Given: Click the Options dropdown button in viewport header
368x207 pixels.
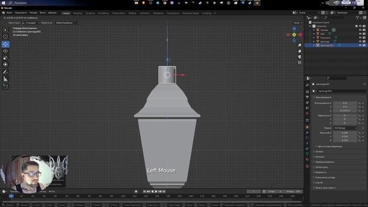Looking at the screenshot, I should tap(298, 23).
